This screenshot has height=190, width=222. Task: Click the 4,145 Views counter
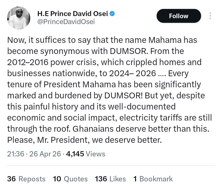[86, 154]
